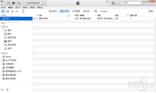The height and width of the screenshot is (93, 156).
Task: Open the Connect tab
Action: click(x=103, y=11)
